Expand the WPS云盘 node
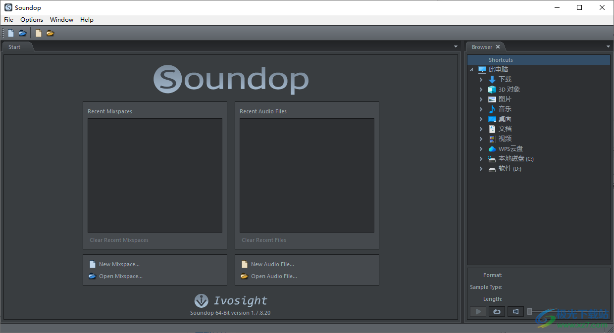The height and width of the screenshot is (333, 614). [x=481, y=149]
